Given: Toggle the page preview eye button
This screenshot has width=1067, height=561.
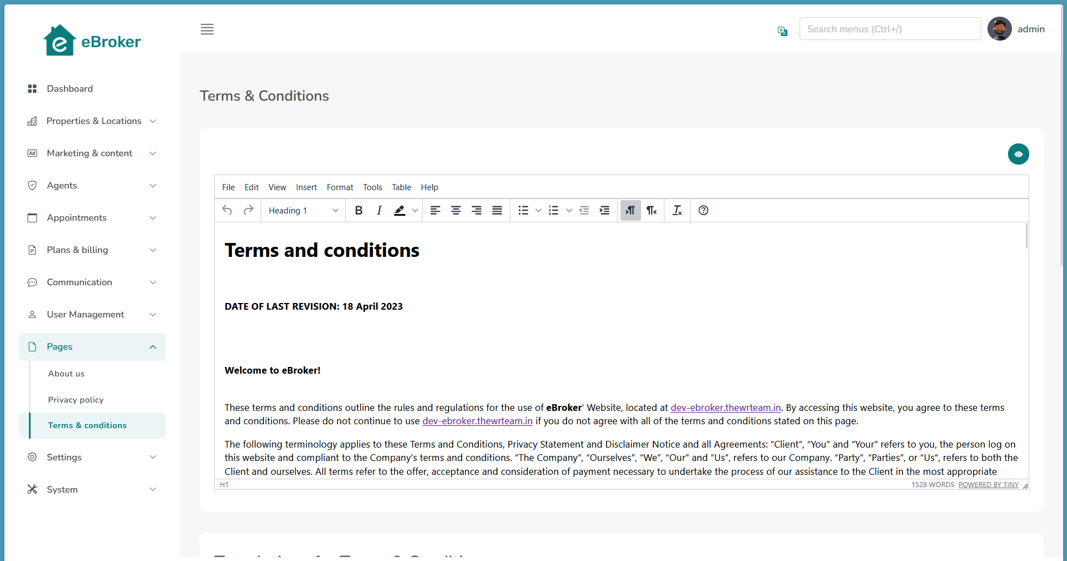Looking at the screenshot, I should [x=1019, y=154].
